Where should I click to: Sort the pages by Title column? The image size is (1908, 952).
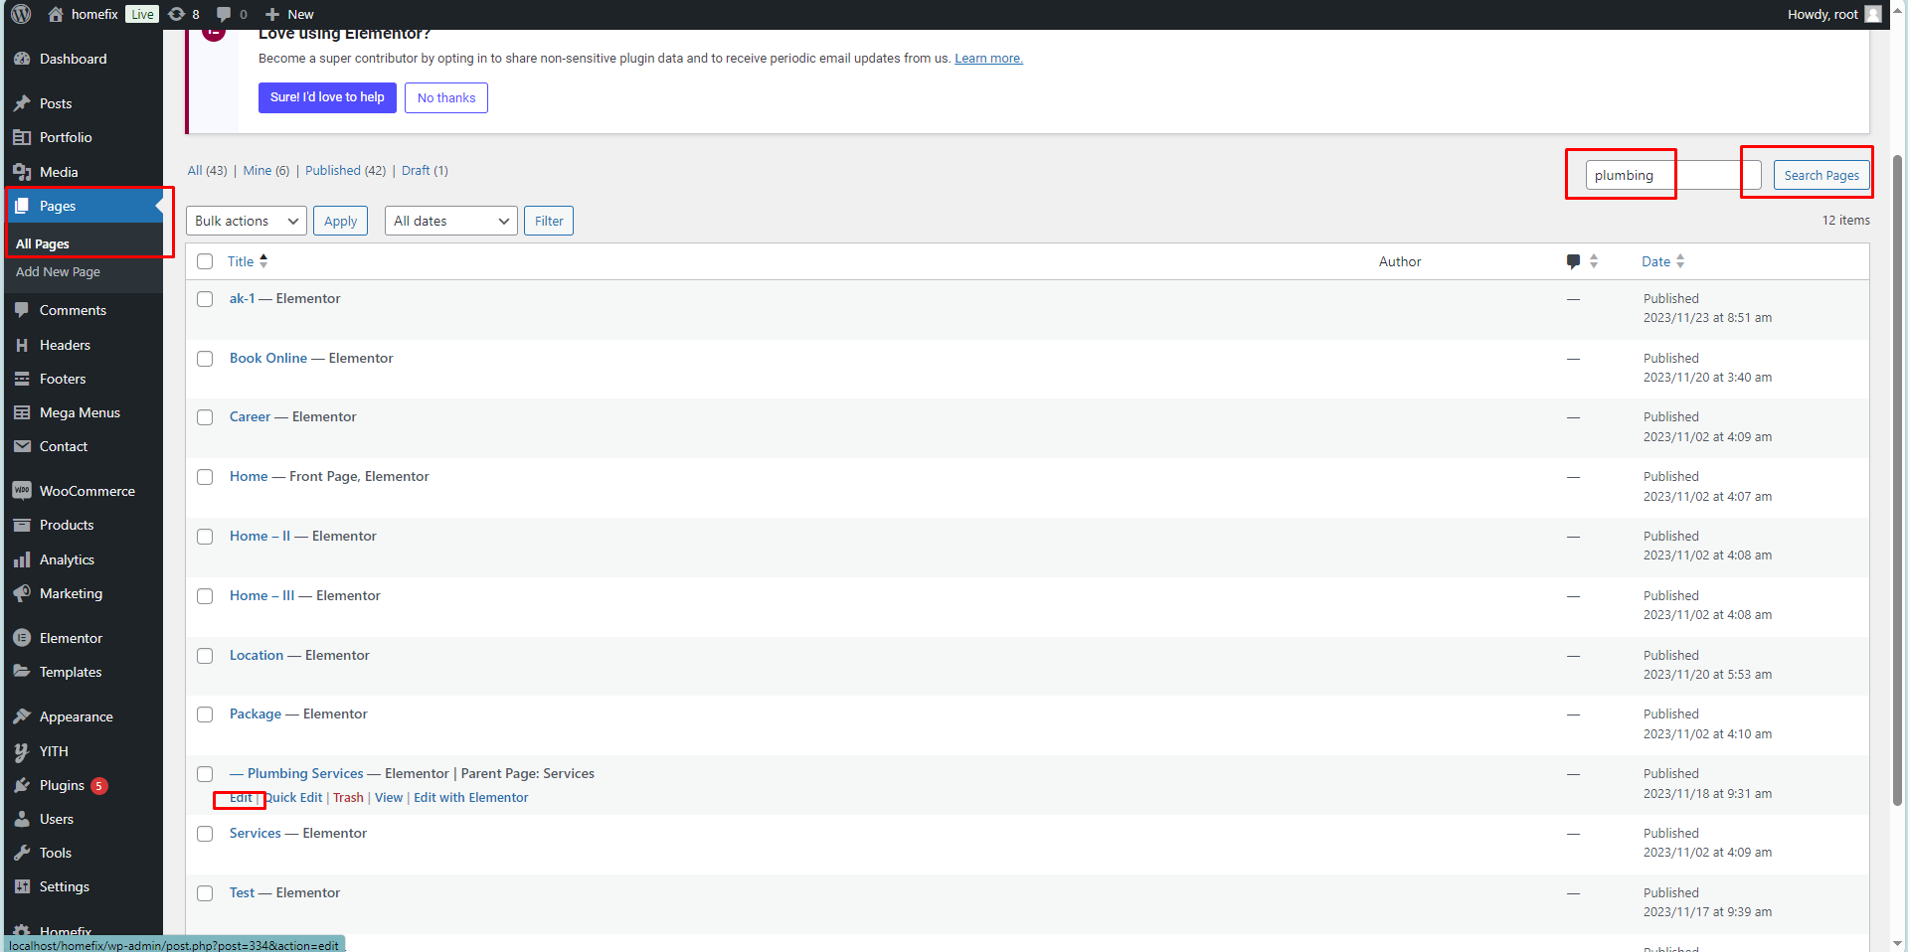click(x=248, y=261)
